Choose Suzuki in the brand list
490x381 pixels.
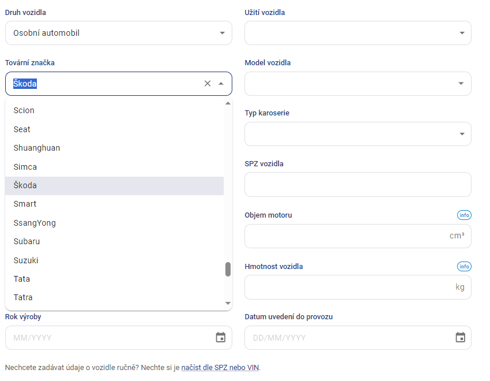[x=114, y=260]
